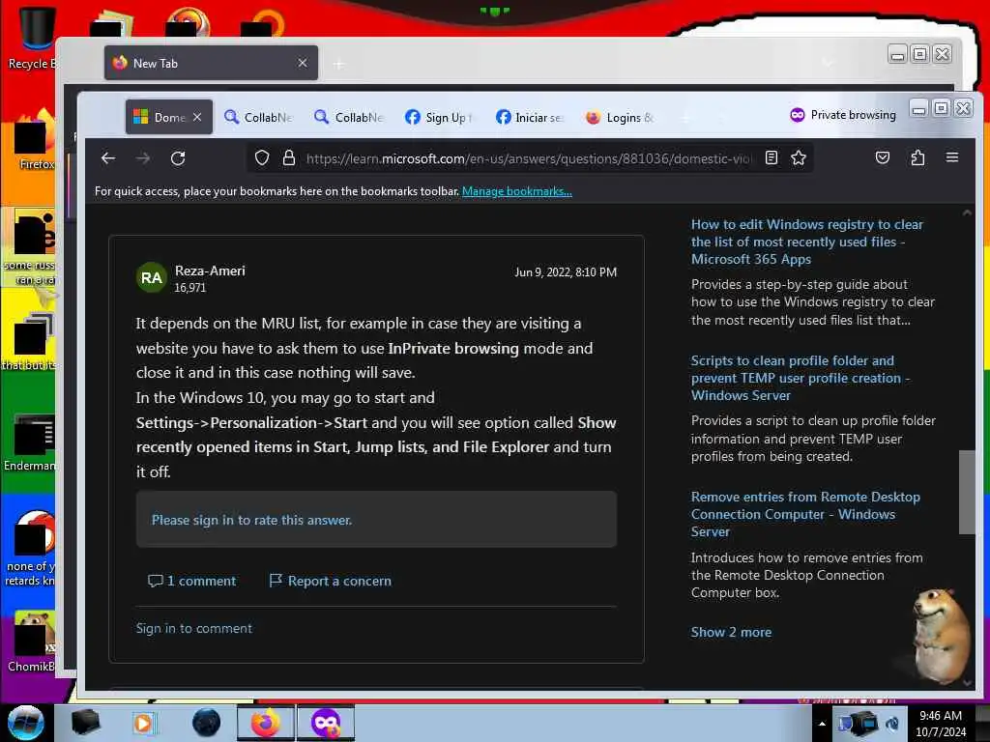Switch to the Dome Microsoft Learn tab

(160, 117)
